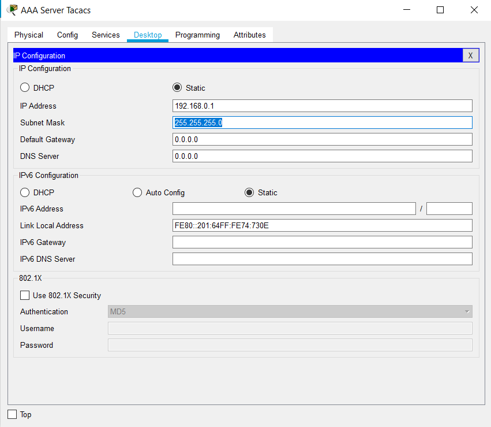Image resolution: width=491 pixels, height=427 pixels.
Task: Select Static for IPv4 configuration
Action: pyautogui.click(x=177, y=88)
